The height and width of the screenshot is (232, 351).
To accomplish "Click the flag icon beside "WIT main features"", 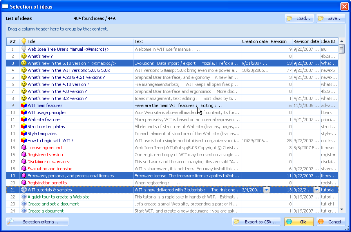I will [24, 105].
